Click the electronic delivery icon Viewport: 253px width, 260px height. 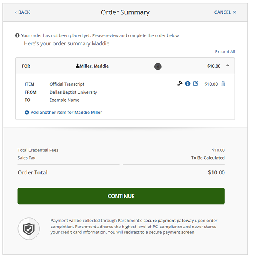(x=180, y=84)
